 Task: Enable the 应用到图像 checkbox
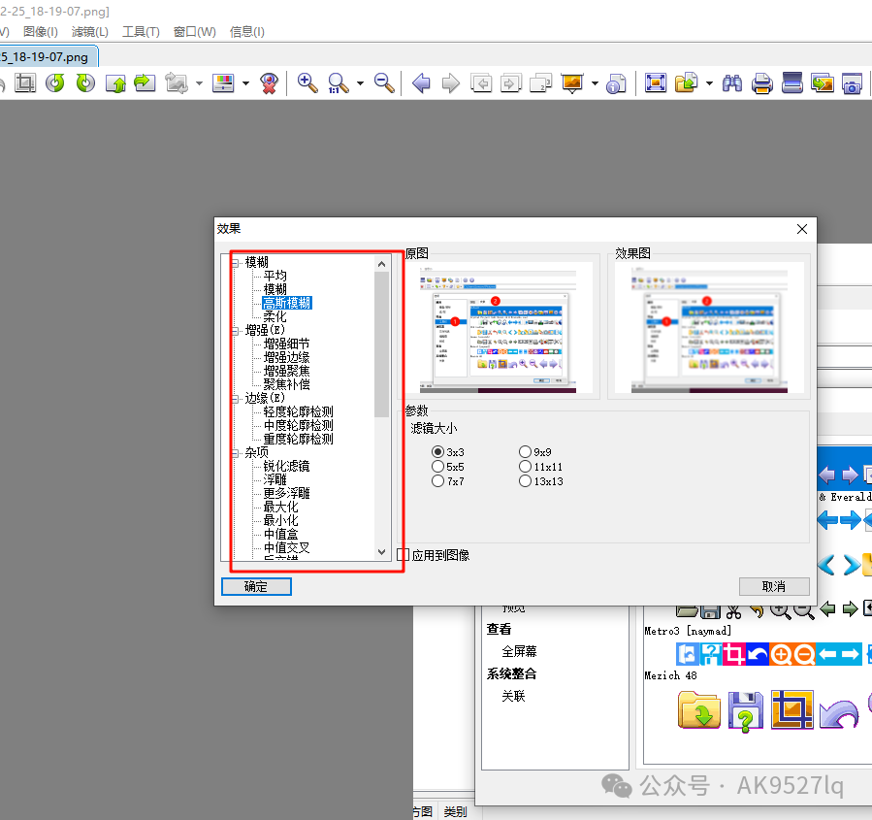[404, 555]
